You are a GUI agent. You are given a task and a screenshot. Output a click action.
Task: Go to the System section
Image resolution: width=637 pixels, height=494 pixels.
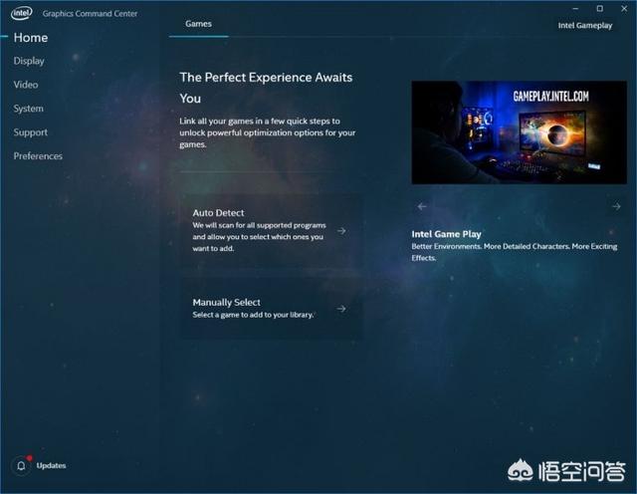click(x=29, y=109)
